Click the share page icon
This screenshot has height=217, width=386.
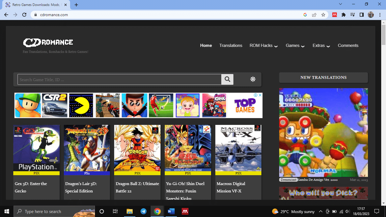314,15
